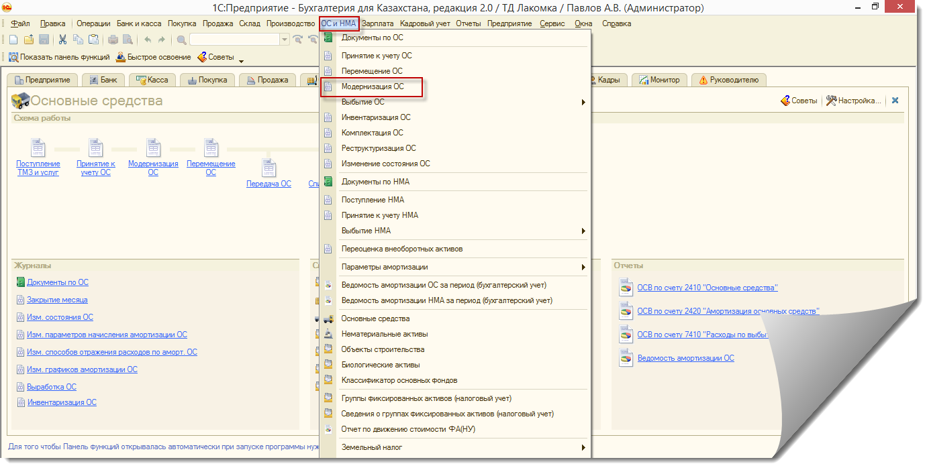Open the search field dropdown arrow
The height and width of the screenshot is (468, 927).
285,40
